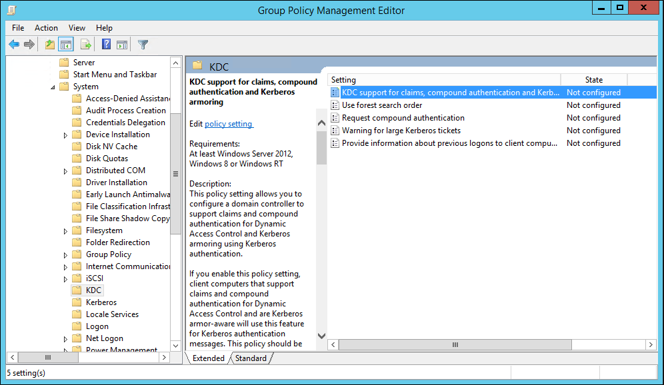Select the Kerberos folder in the tree
Image resolution: width=664 pixels, height=385 pixels.
coord(100,302)
